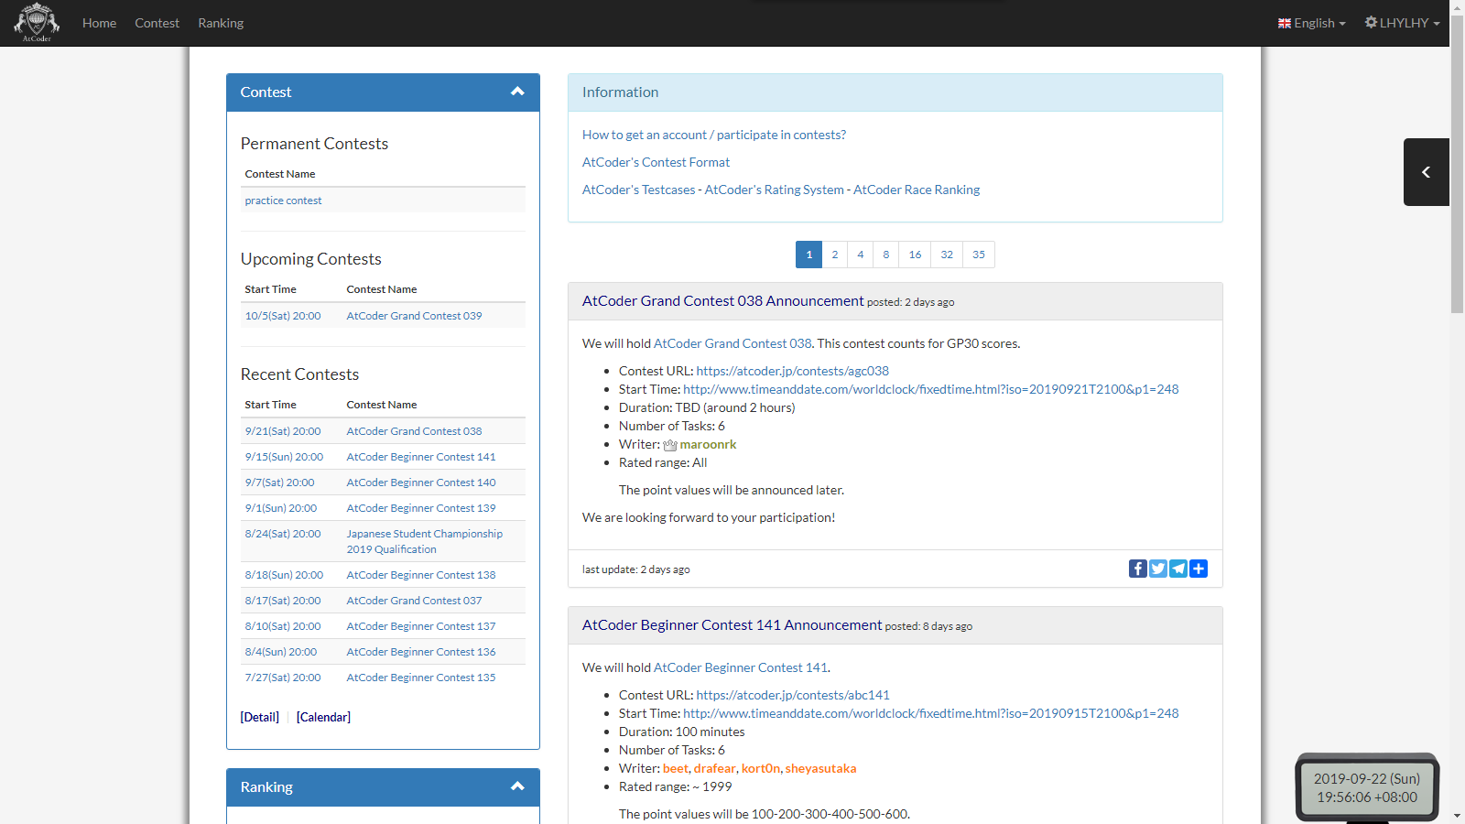The image size is (1465, 824).
Task: Collapse the Contest panel chevron
Action: click(517, 92)
